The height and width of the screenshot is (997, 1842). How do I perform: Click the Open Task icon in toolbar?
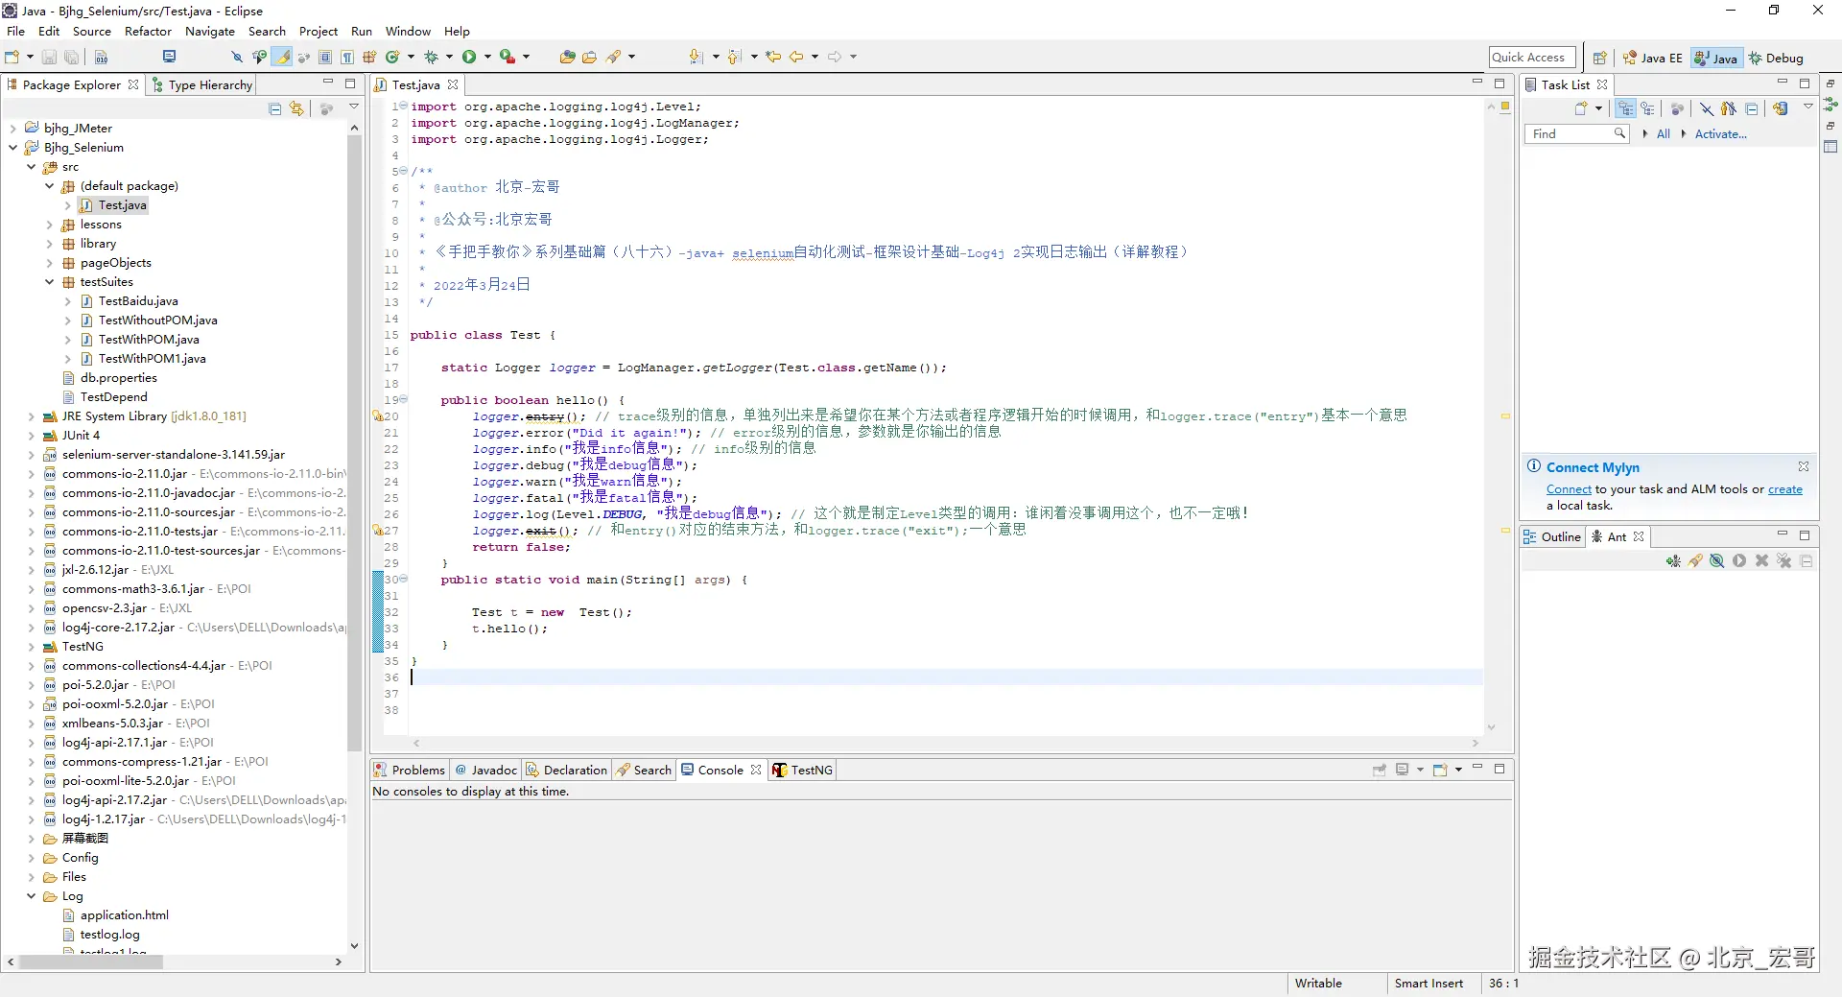[589, 58]
